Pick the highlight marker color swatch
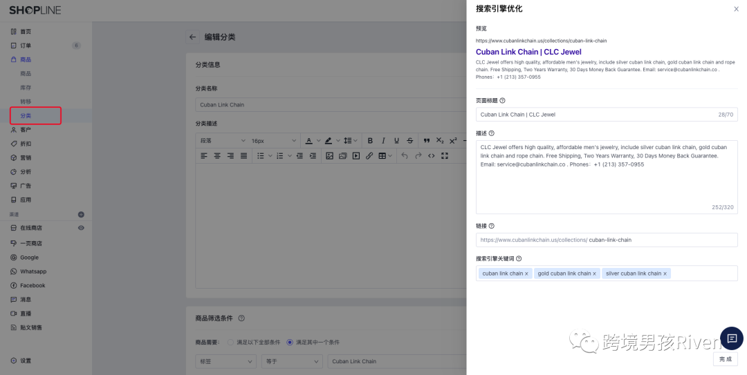This screenshot has height=375, width=747. pyautogui.click(x=329, y=141)
